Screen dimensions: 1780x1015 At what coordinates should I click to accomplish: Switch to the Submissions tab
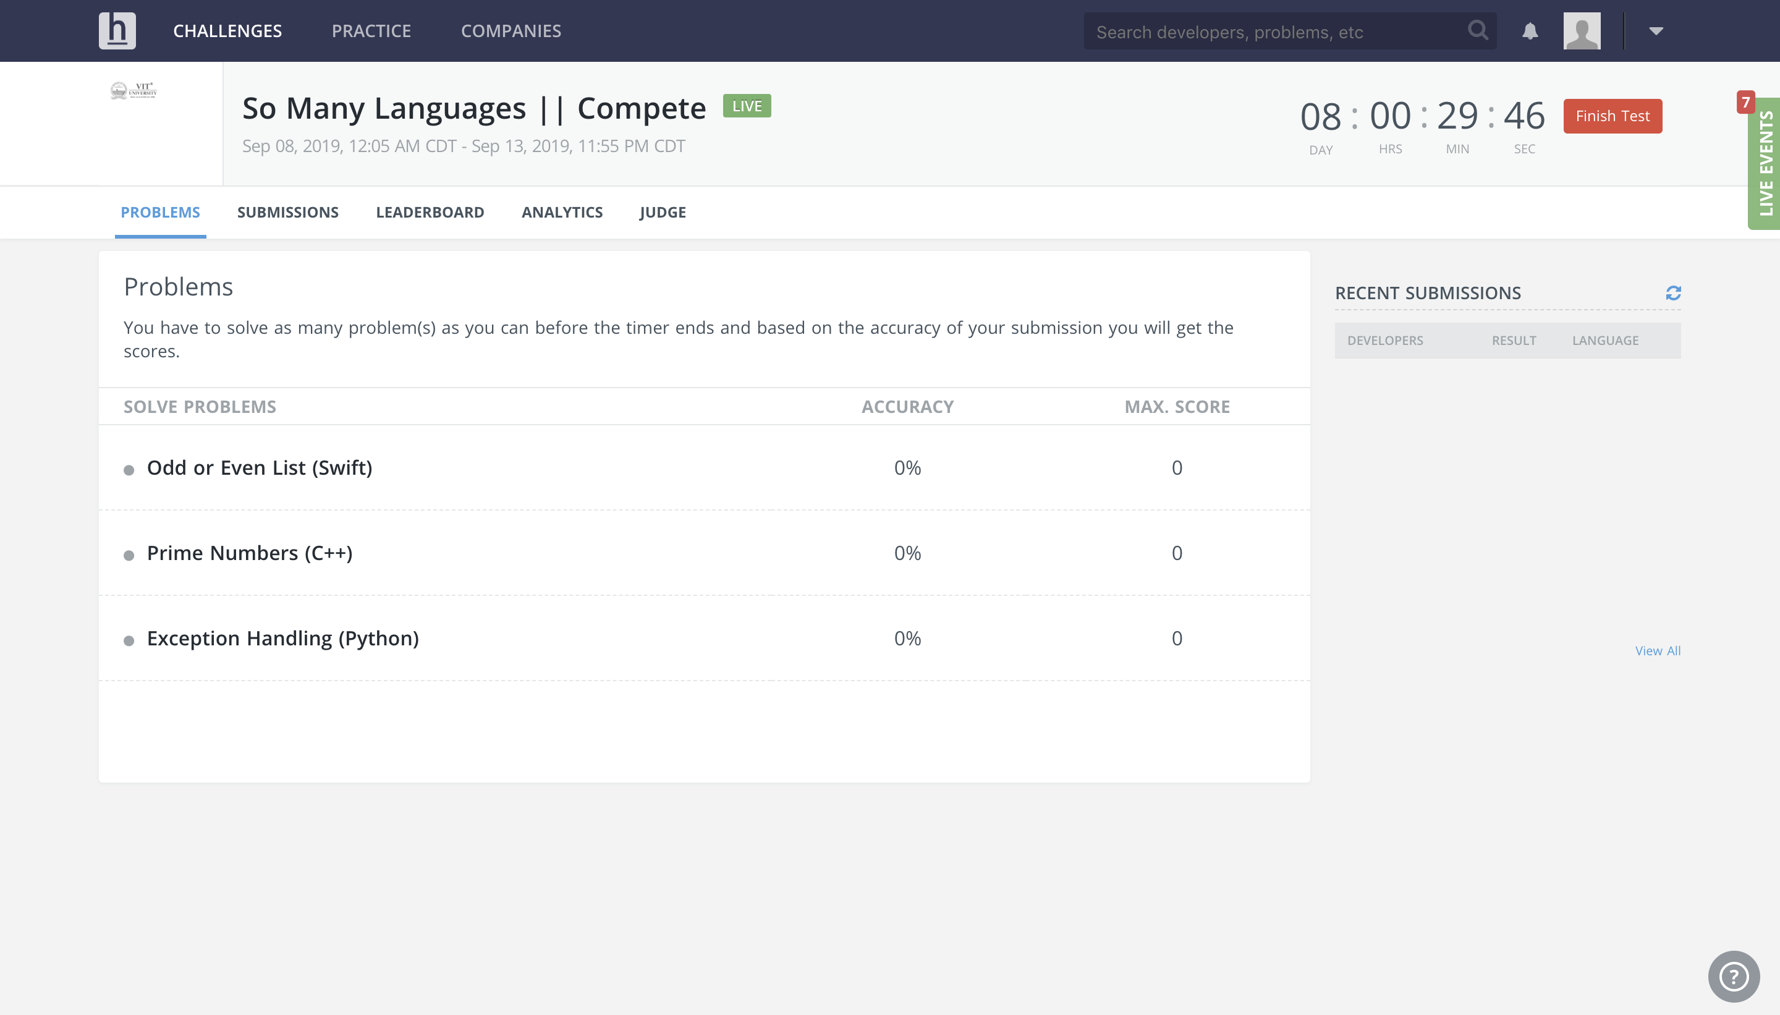point(287,212)
